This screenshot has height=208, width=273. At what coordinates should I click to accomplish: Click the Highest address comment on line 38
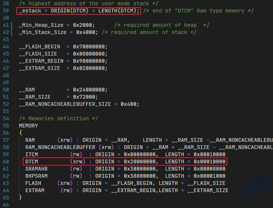click(89, 3)
